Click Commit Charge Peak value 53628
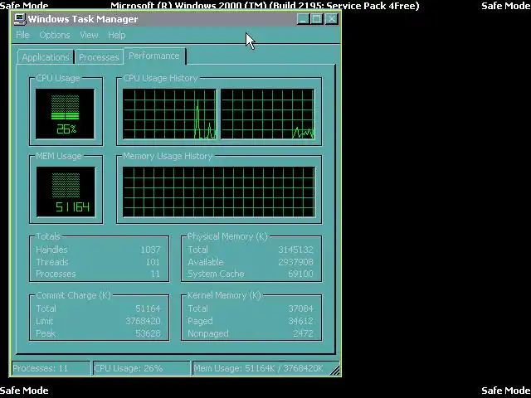The height and width of the screenshot is (398, 531). pos(148,333)
